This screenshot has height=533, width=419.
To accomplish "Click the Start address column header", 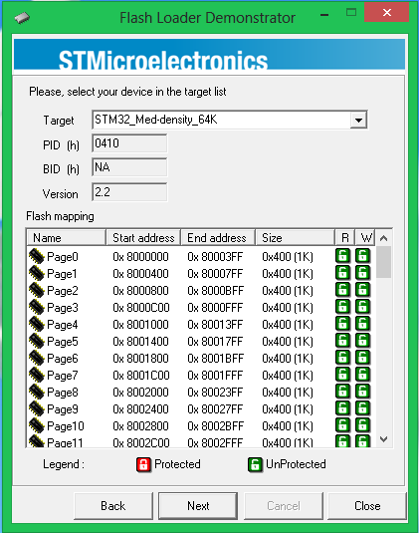I will pyautogui.click(x=143, y=237).
